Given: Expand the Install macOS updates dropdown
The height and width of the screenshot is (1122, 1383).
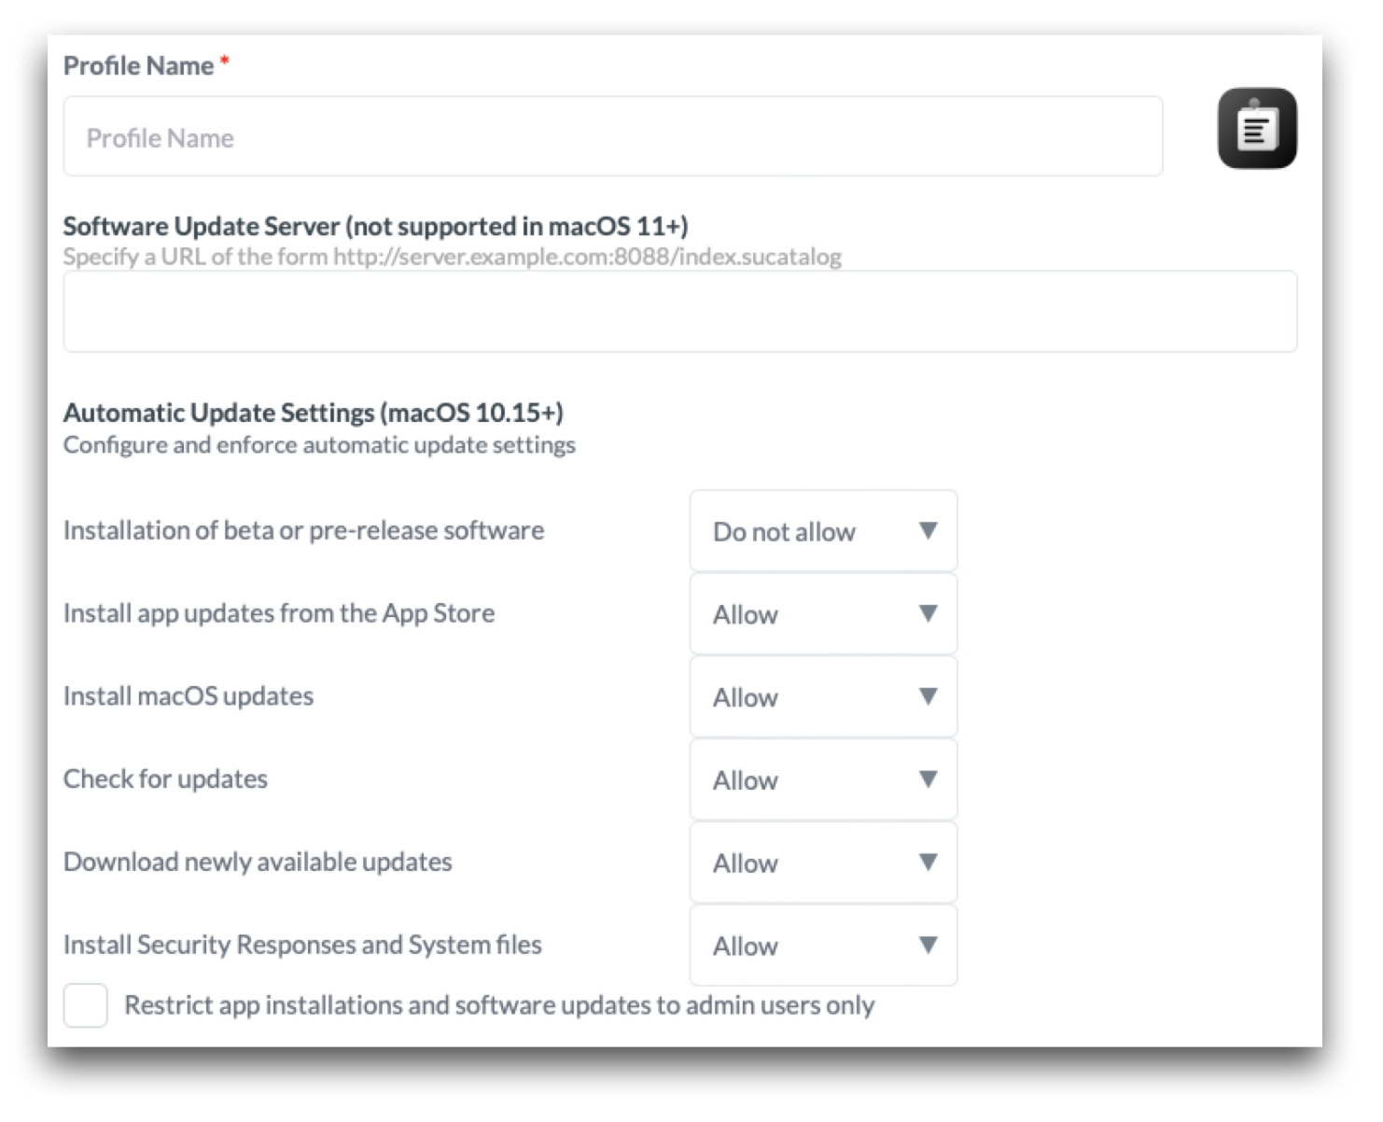Looking at the screenshot, I should pos(822,697).
